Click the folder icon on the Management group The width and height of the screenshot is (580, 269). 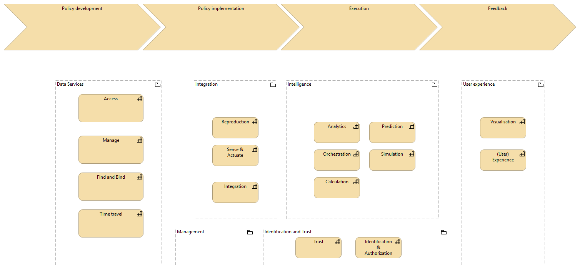tap(250, 232)
